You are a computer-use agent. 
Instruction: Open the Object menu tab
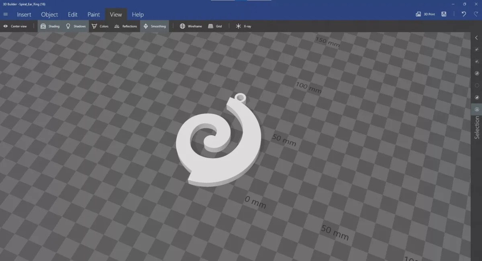(49, 14)
